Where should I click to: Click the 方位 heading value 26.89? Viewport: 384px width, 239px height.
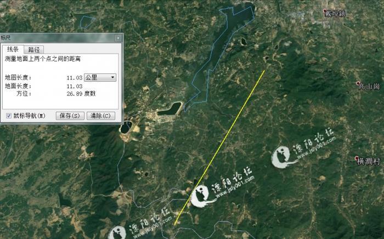pos(75,94)
